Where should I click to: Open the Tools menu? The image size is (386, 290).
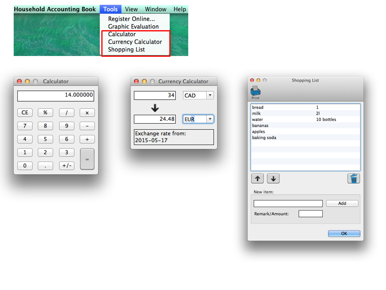(x=110, y=9)
